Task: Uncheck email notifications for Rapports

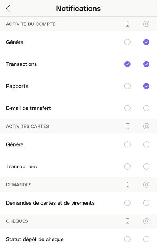Action: tap(146, 86)
